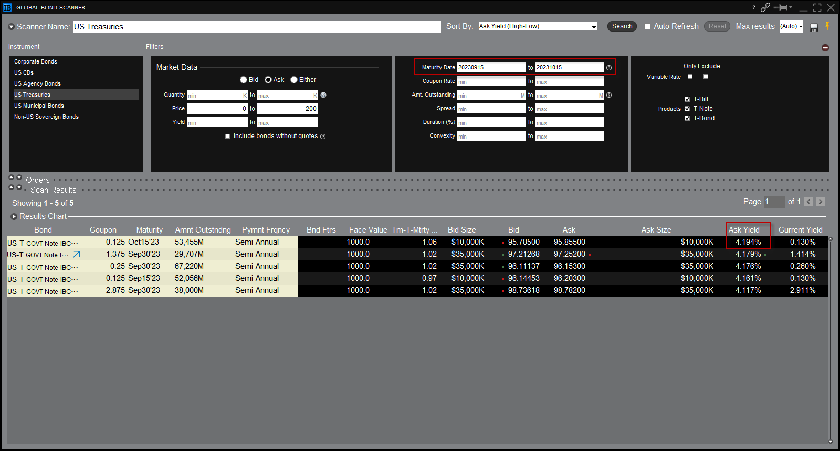Sort by the Current Yield column header
Image resolution: width=840 pixels, height=451 pixels.
click(801, 230)
